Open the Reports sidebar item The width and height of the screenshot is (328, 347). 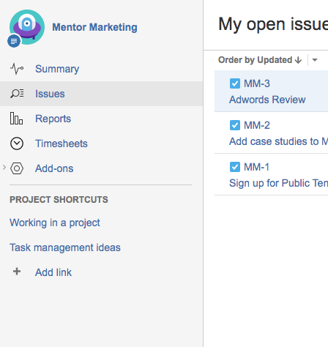[x=101, y=119]
